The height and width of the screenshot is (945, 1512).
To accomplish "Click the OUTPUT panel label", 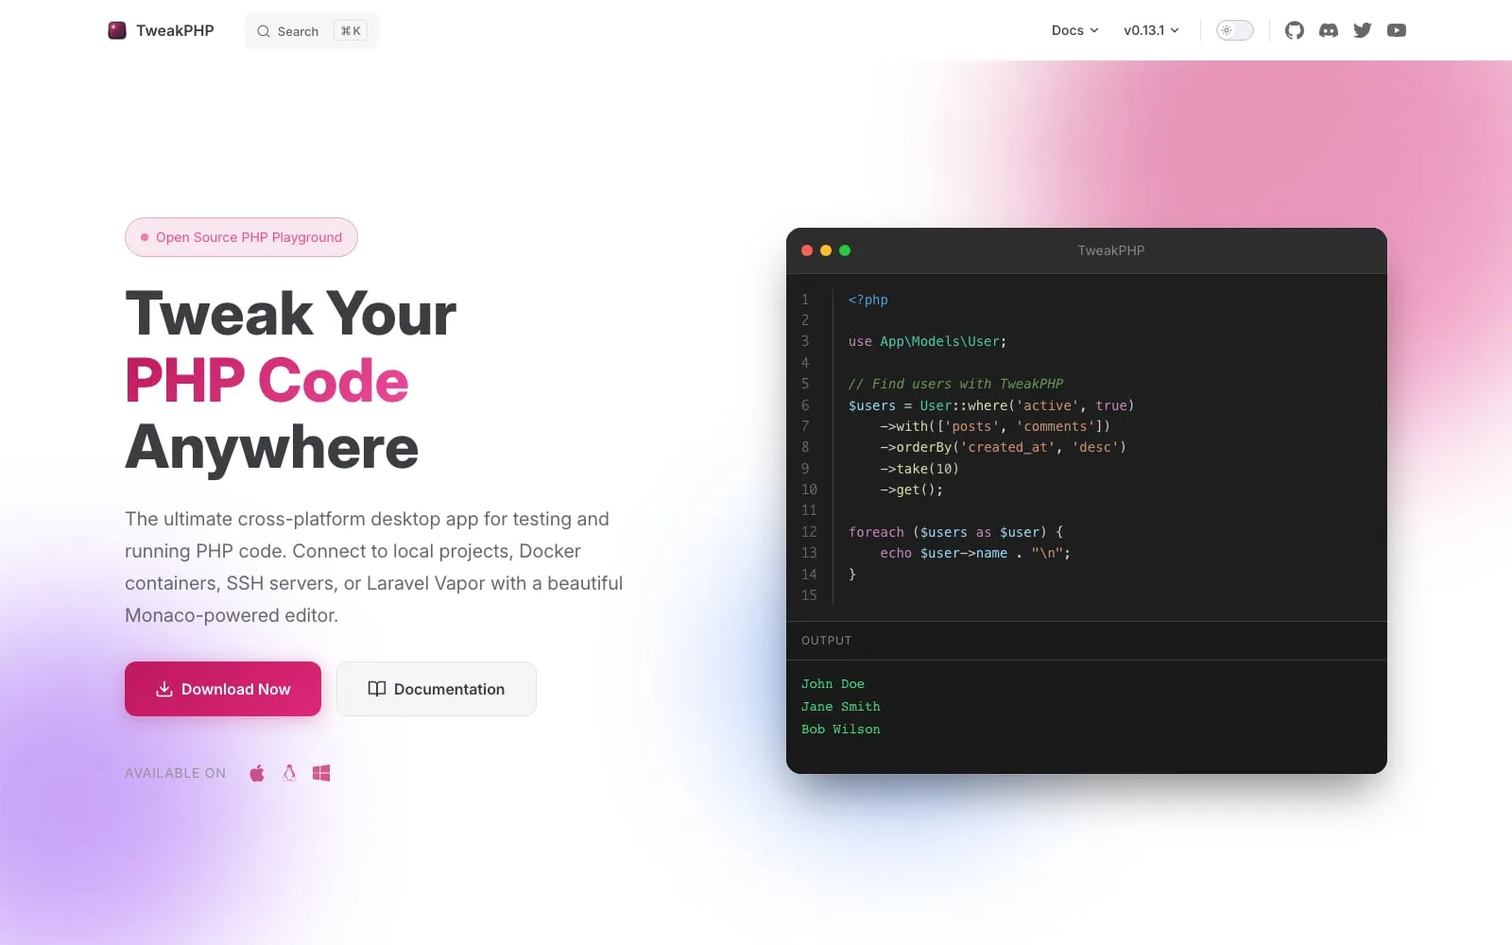I will pos(827,641).
